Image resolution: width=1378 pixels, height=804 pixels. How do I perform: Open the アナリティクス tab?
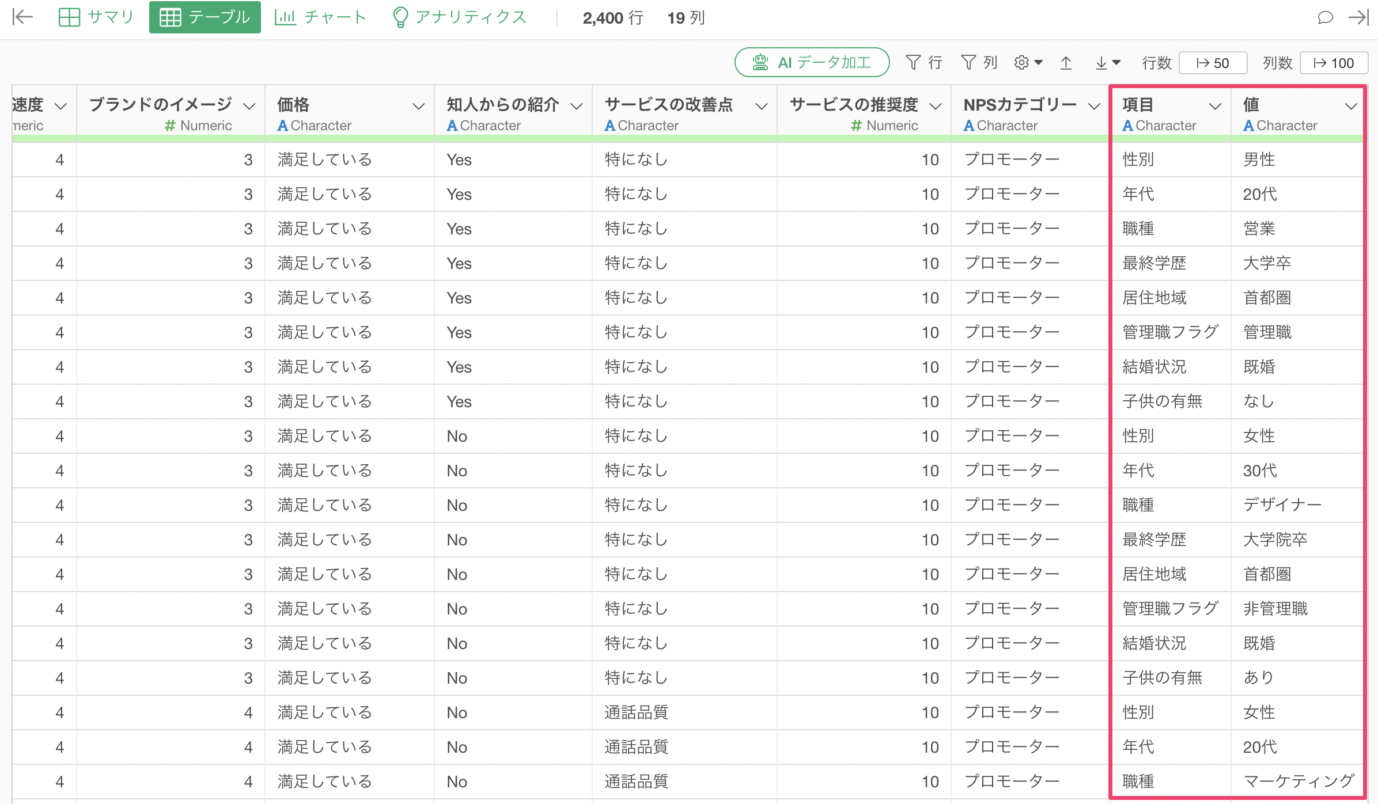click(x=459, y=17)
